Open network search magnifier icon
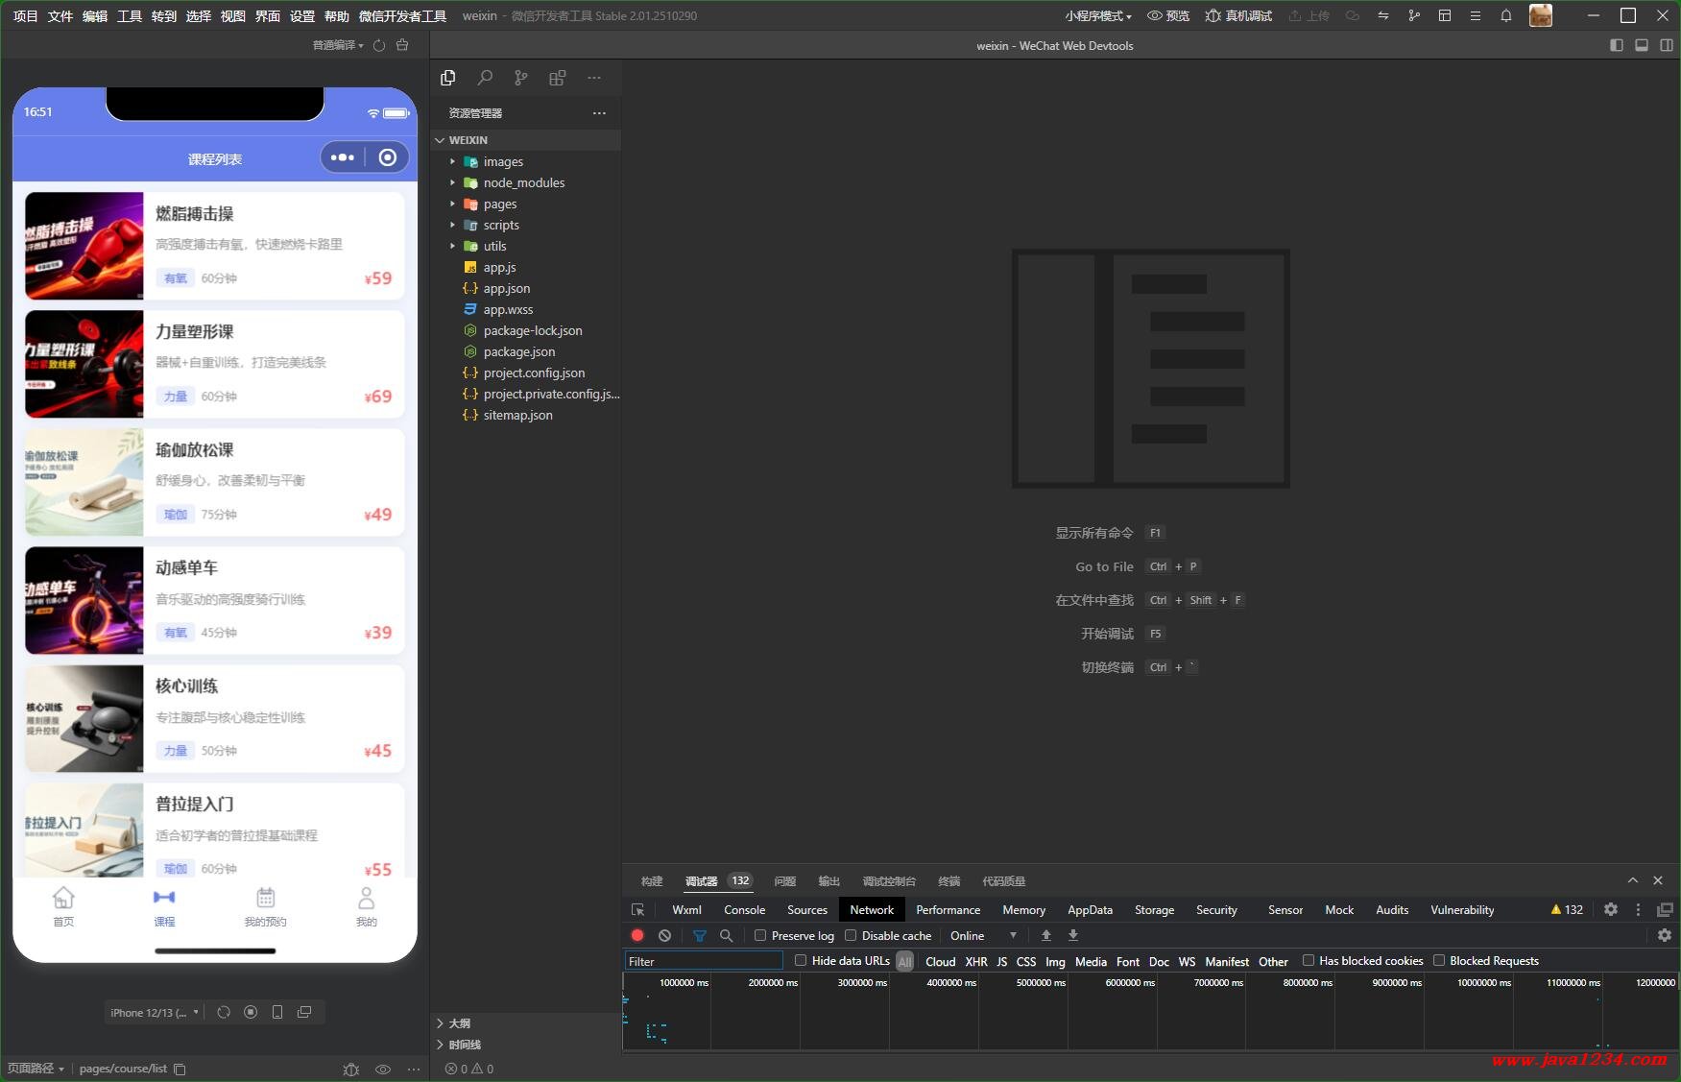The width and height of the screenshot is (1681, 1082). coord(727,935)
